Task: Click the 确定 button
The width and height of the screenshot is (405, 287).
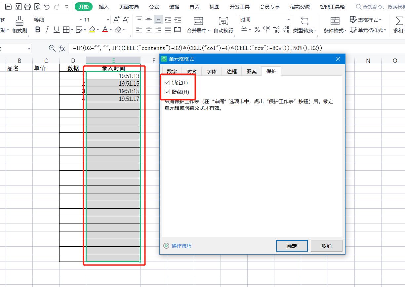Action: [292, 246]
